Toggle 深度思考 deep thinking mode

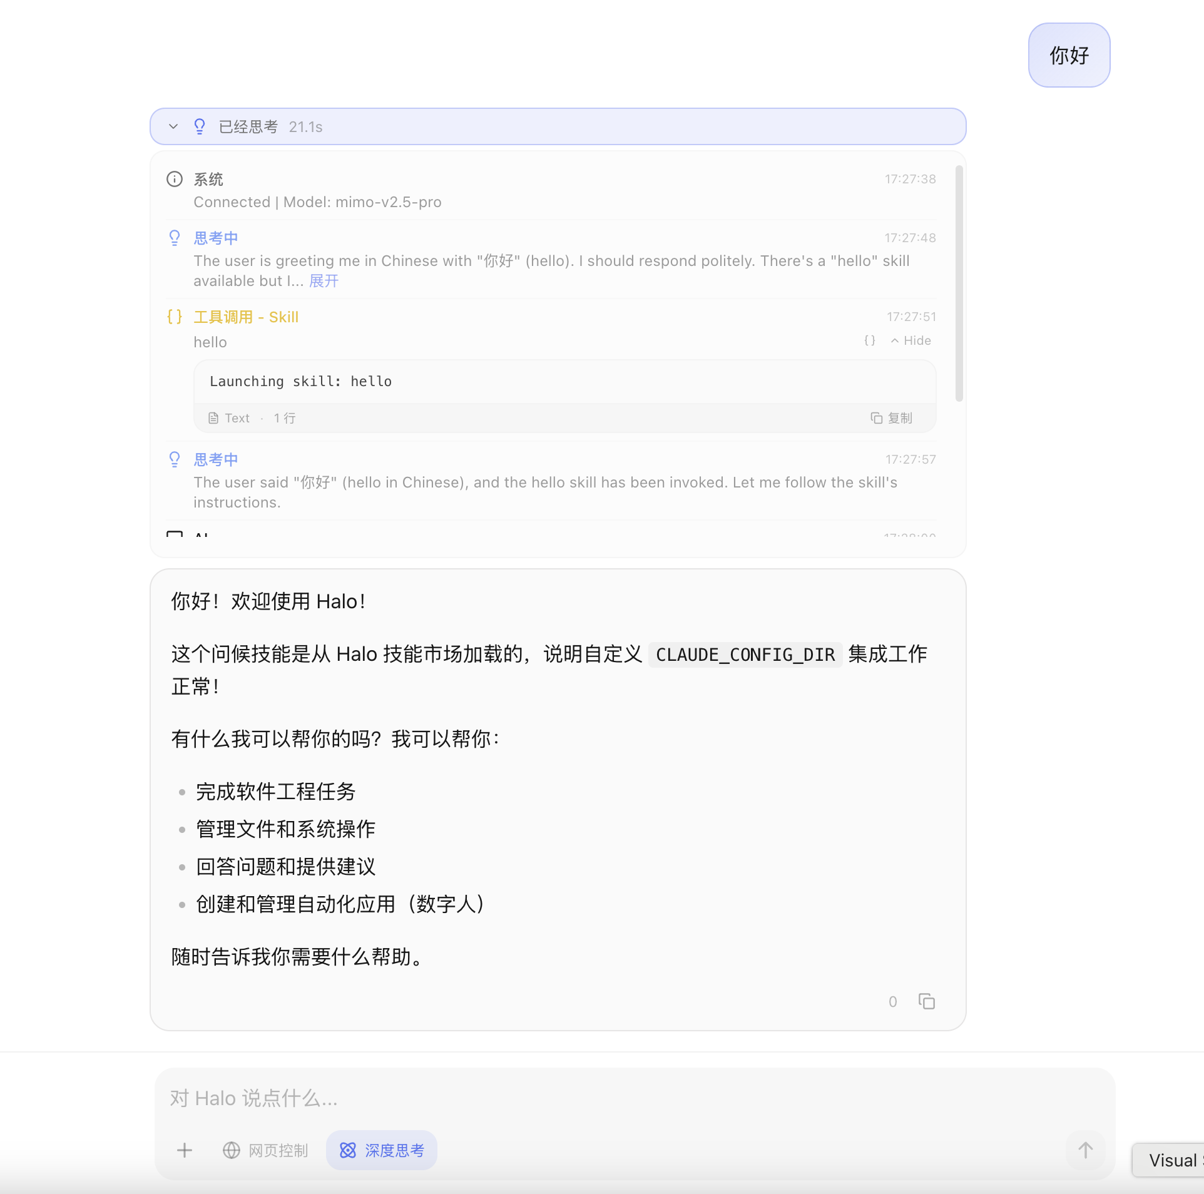[x=382, y=1150]
